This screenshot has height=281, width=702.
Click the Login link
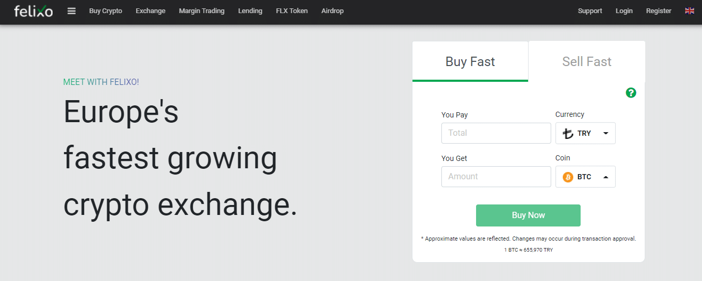(624, 11)
